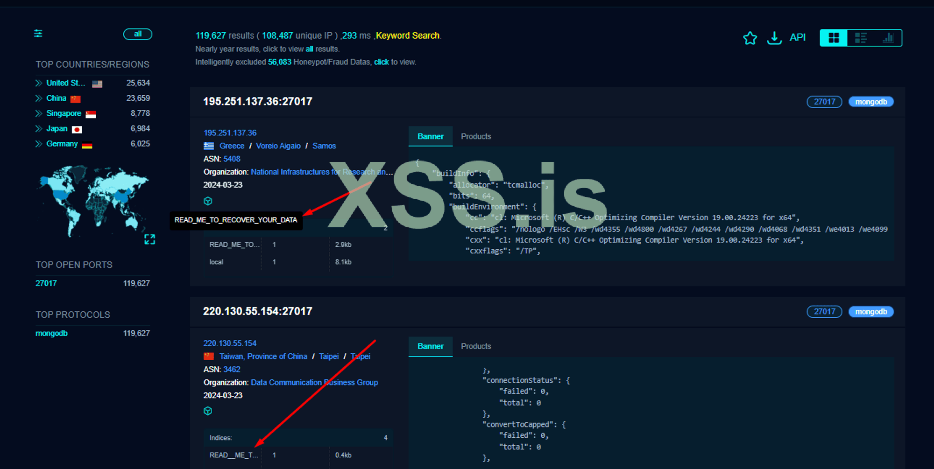Toggle the 'all' pill in the sidebar
This screenshot has height=469, width=934.
138,34
